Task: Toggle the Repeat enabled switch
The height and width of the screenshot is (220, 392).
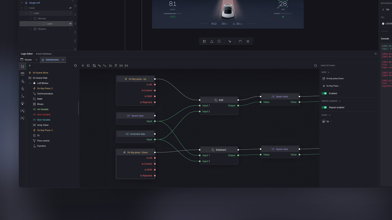Action: [324, 107]
